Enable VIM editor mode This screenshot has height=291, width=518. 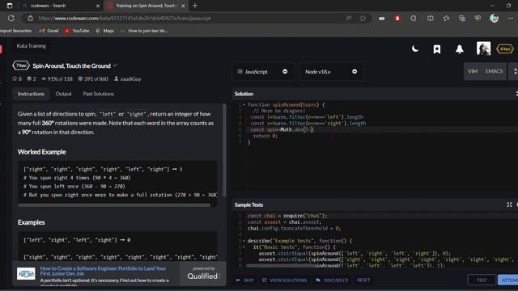click(x=473, y=71)
